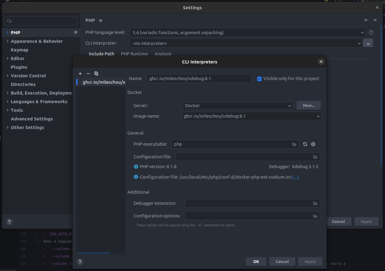This screenshot has width=385, height=271.
Task: Click Apply in Settings window
Action: click(x=366, y=221)
